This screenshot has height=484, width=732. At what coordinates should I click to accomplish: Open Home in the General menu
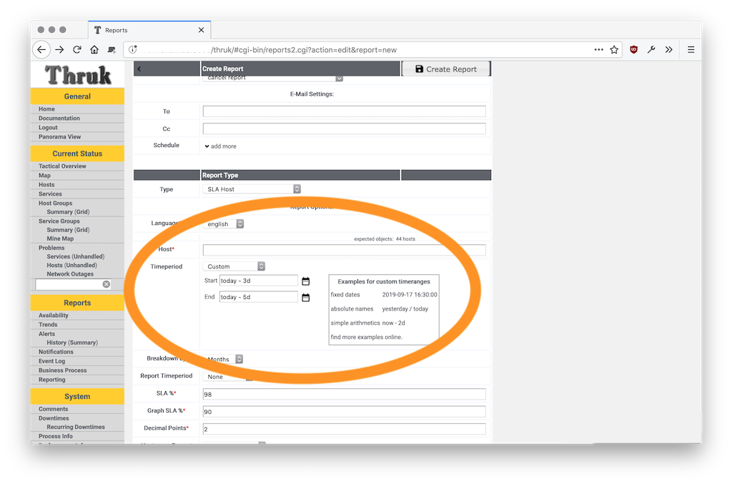pos(46,109)
